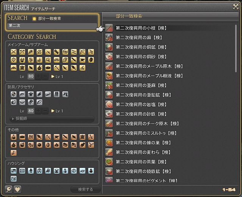242x197 pixels.
Task: Close the Item Search window
Action: tap(236, 7)
